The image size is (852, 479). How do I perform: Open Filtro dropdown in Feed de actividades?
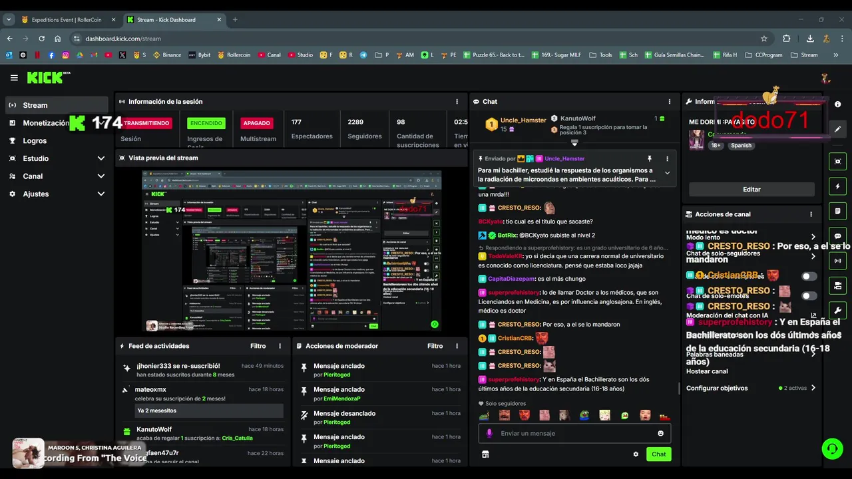pyautogui.click(x=258, y=346)
